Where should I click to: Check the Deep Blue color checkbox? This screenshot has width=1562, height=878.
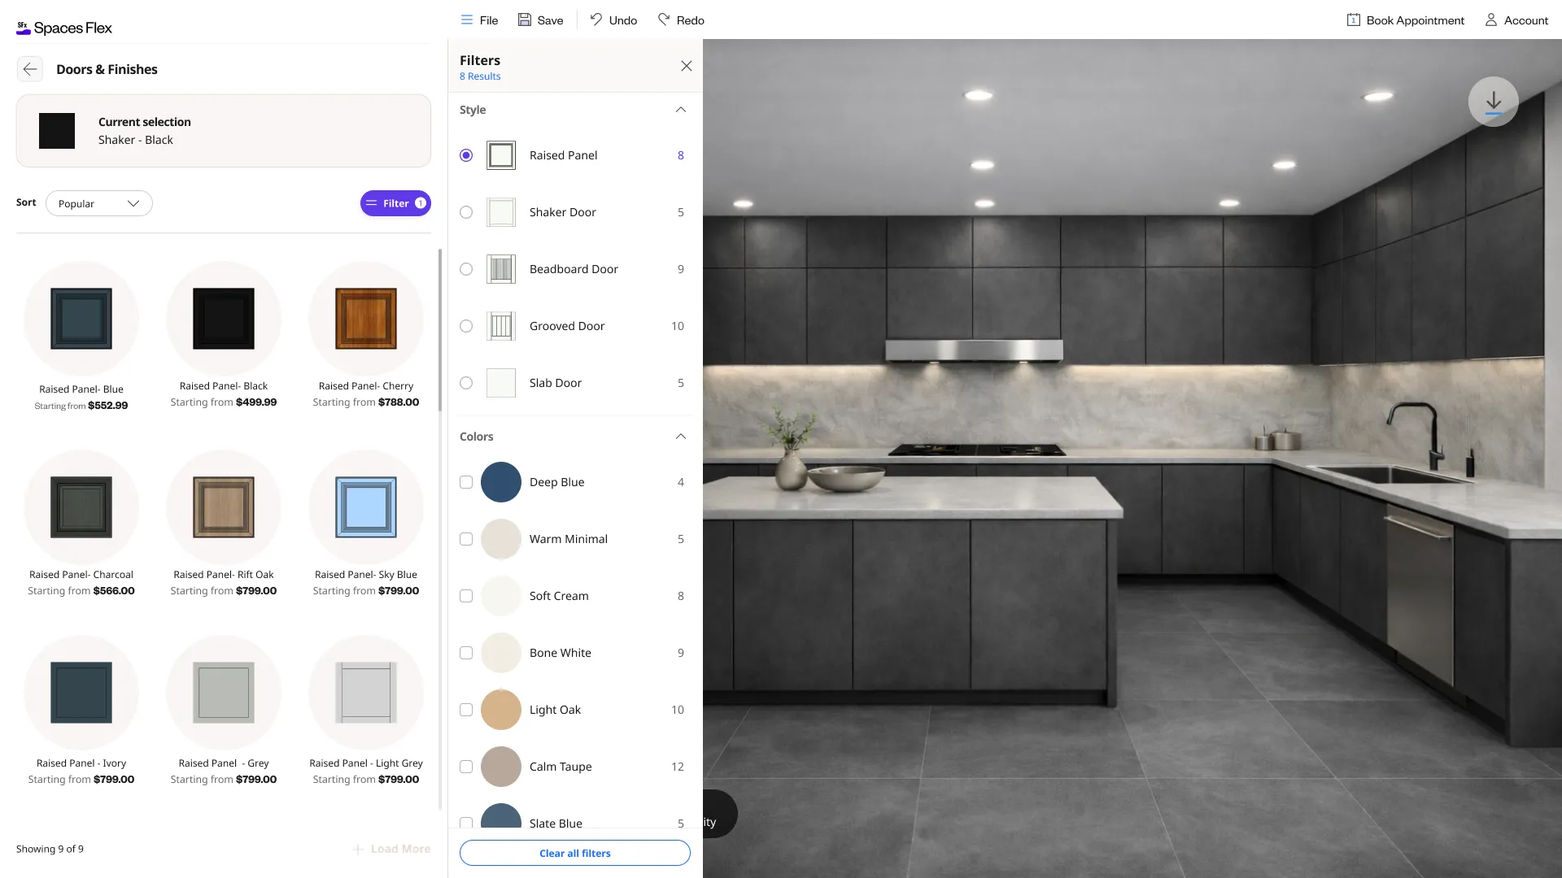[x=466, y=482]
